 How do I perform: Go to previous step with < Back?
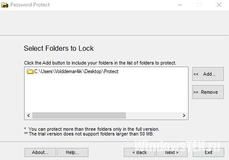point(139,152)
